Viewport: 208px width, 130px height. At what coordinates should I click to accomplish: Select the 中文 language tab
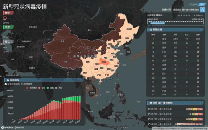[x=202, y=5]
